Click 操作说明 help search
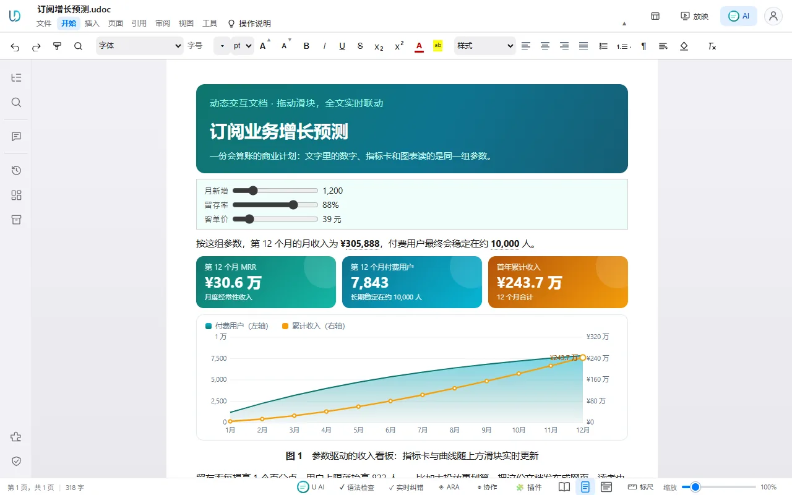Viewport: 792px width, 495px height. [249, 24]
